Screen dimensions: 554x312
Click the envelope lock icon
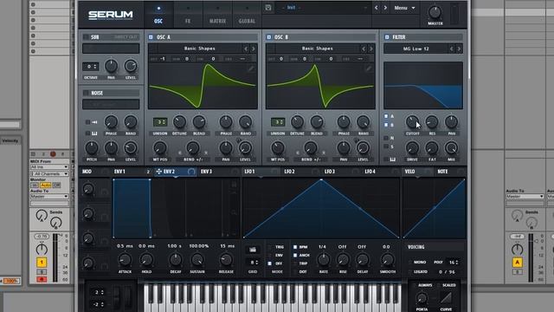(234, 185)
